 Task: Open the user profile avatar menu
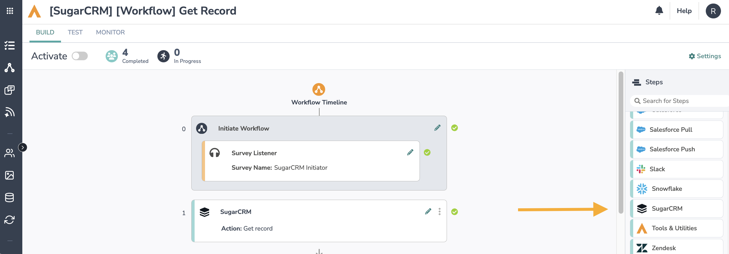coord(713,11)
